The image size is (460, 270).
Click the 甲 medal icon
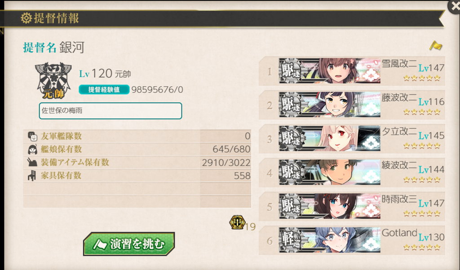pos(237,222)
